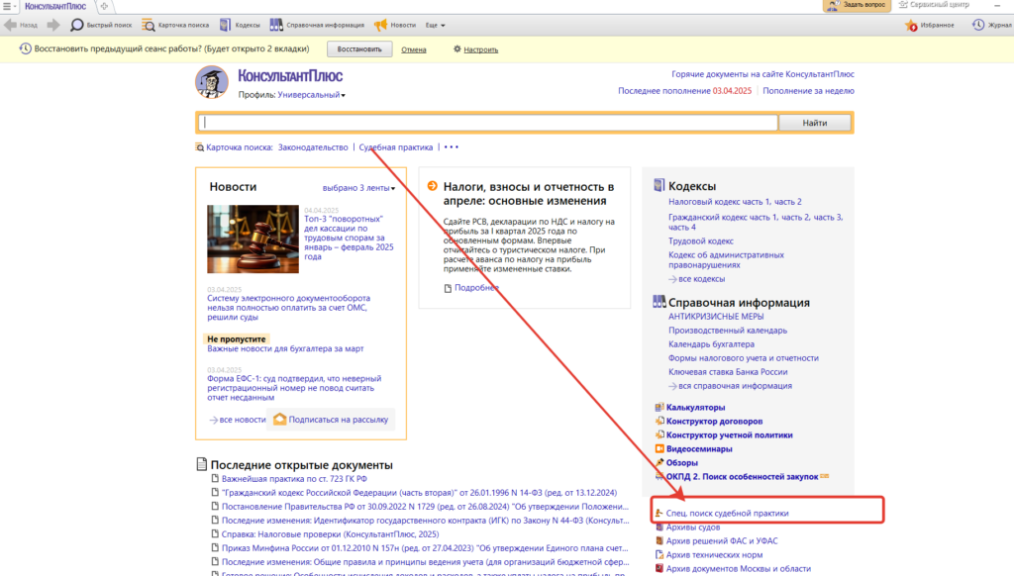Click the Отмена link in the restore bar
The width and height of the screenshot is (1014, 576).
413,49
